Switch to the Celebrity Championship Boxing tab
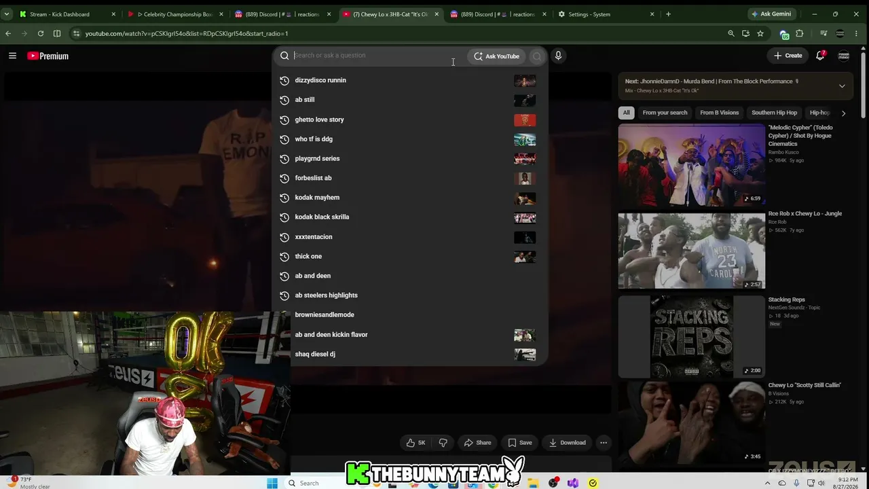 click(176, 14)
